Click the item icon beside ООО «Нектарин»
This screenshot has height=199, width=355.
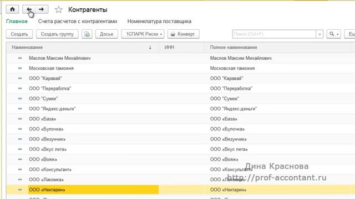pos(20,190)
